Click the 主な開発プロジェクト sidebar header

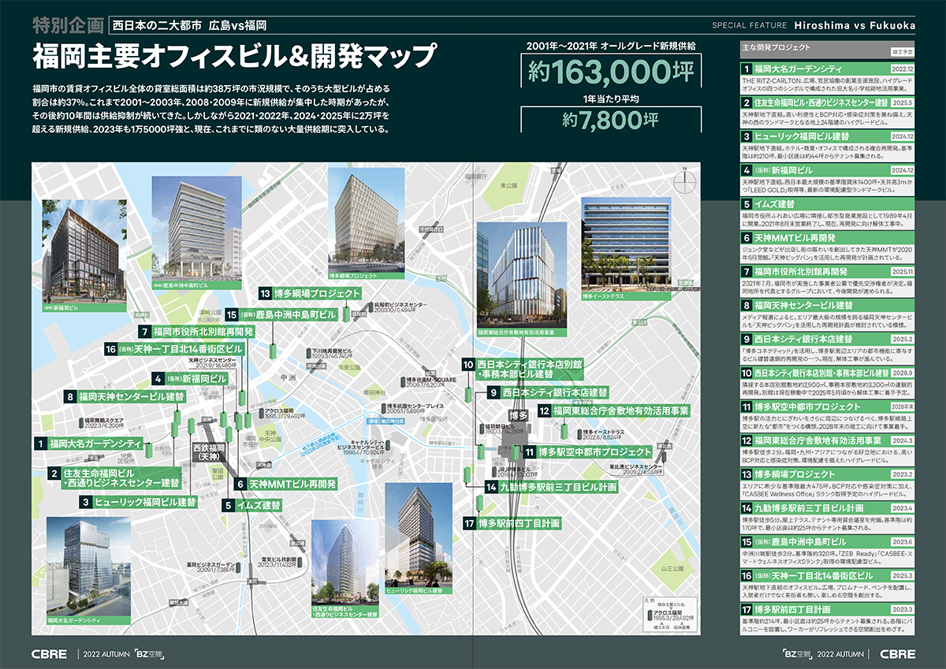[828, 48]
